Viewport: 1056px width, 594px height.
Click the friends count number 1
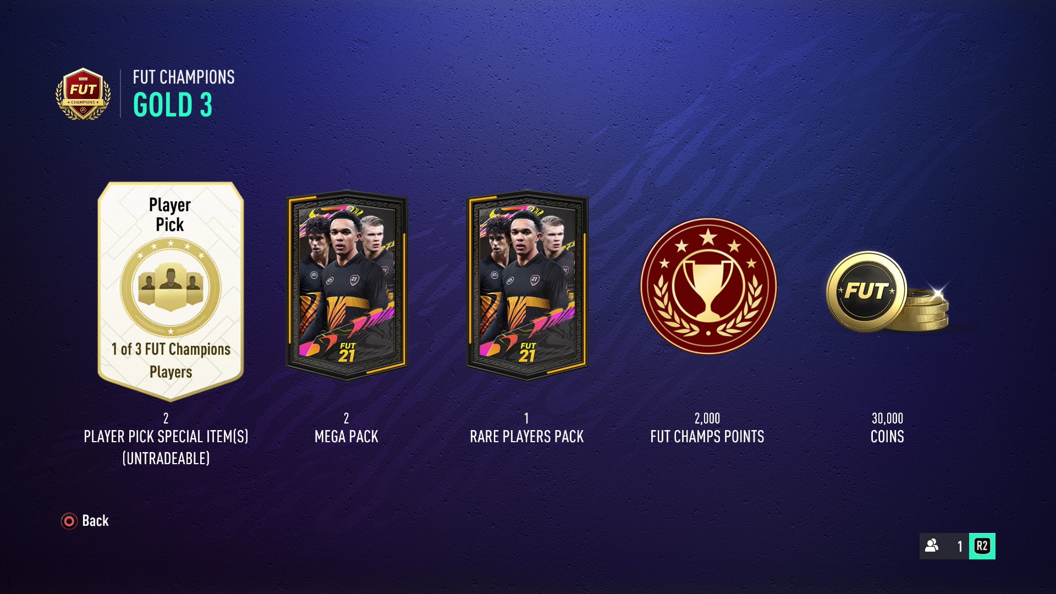[x=960, y=546]
